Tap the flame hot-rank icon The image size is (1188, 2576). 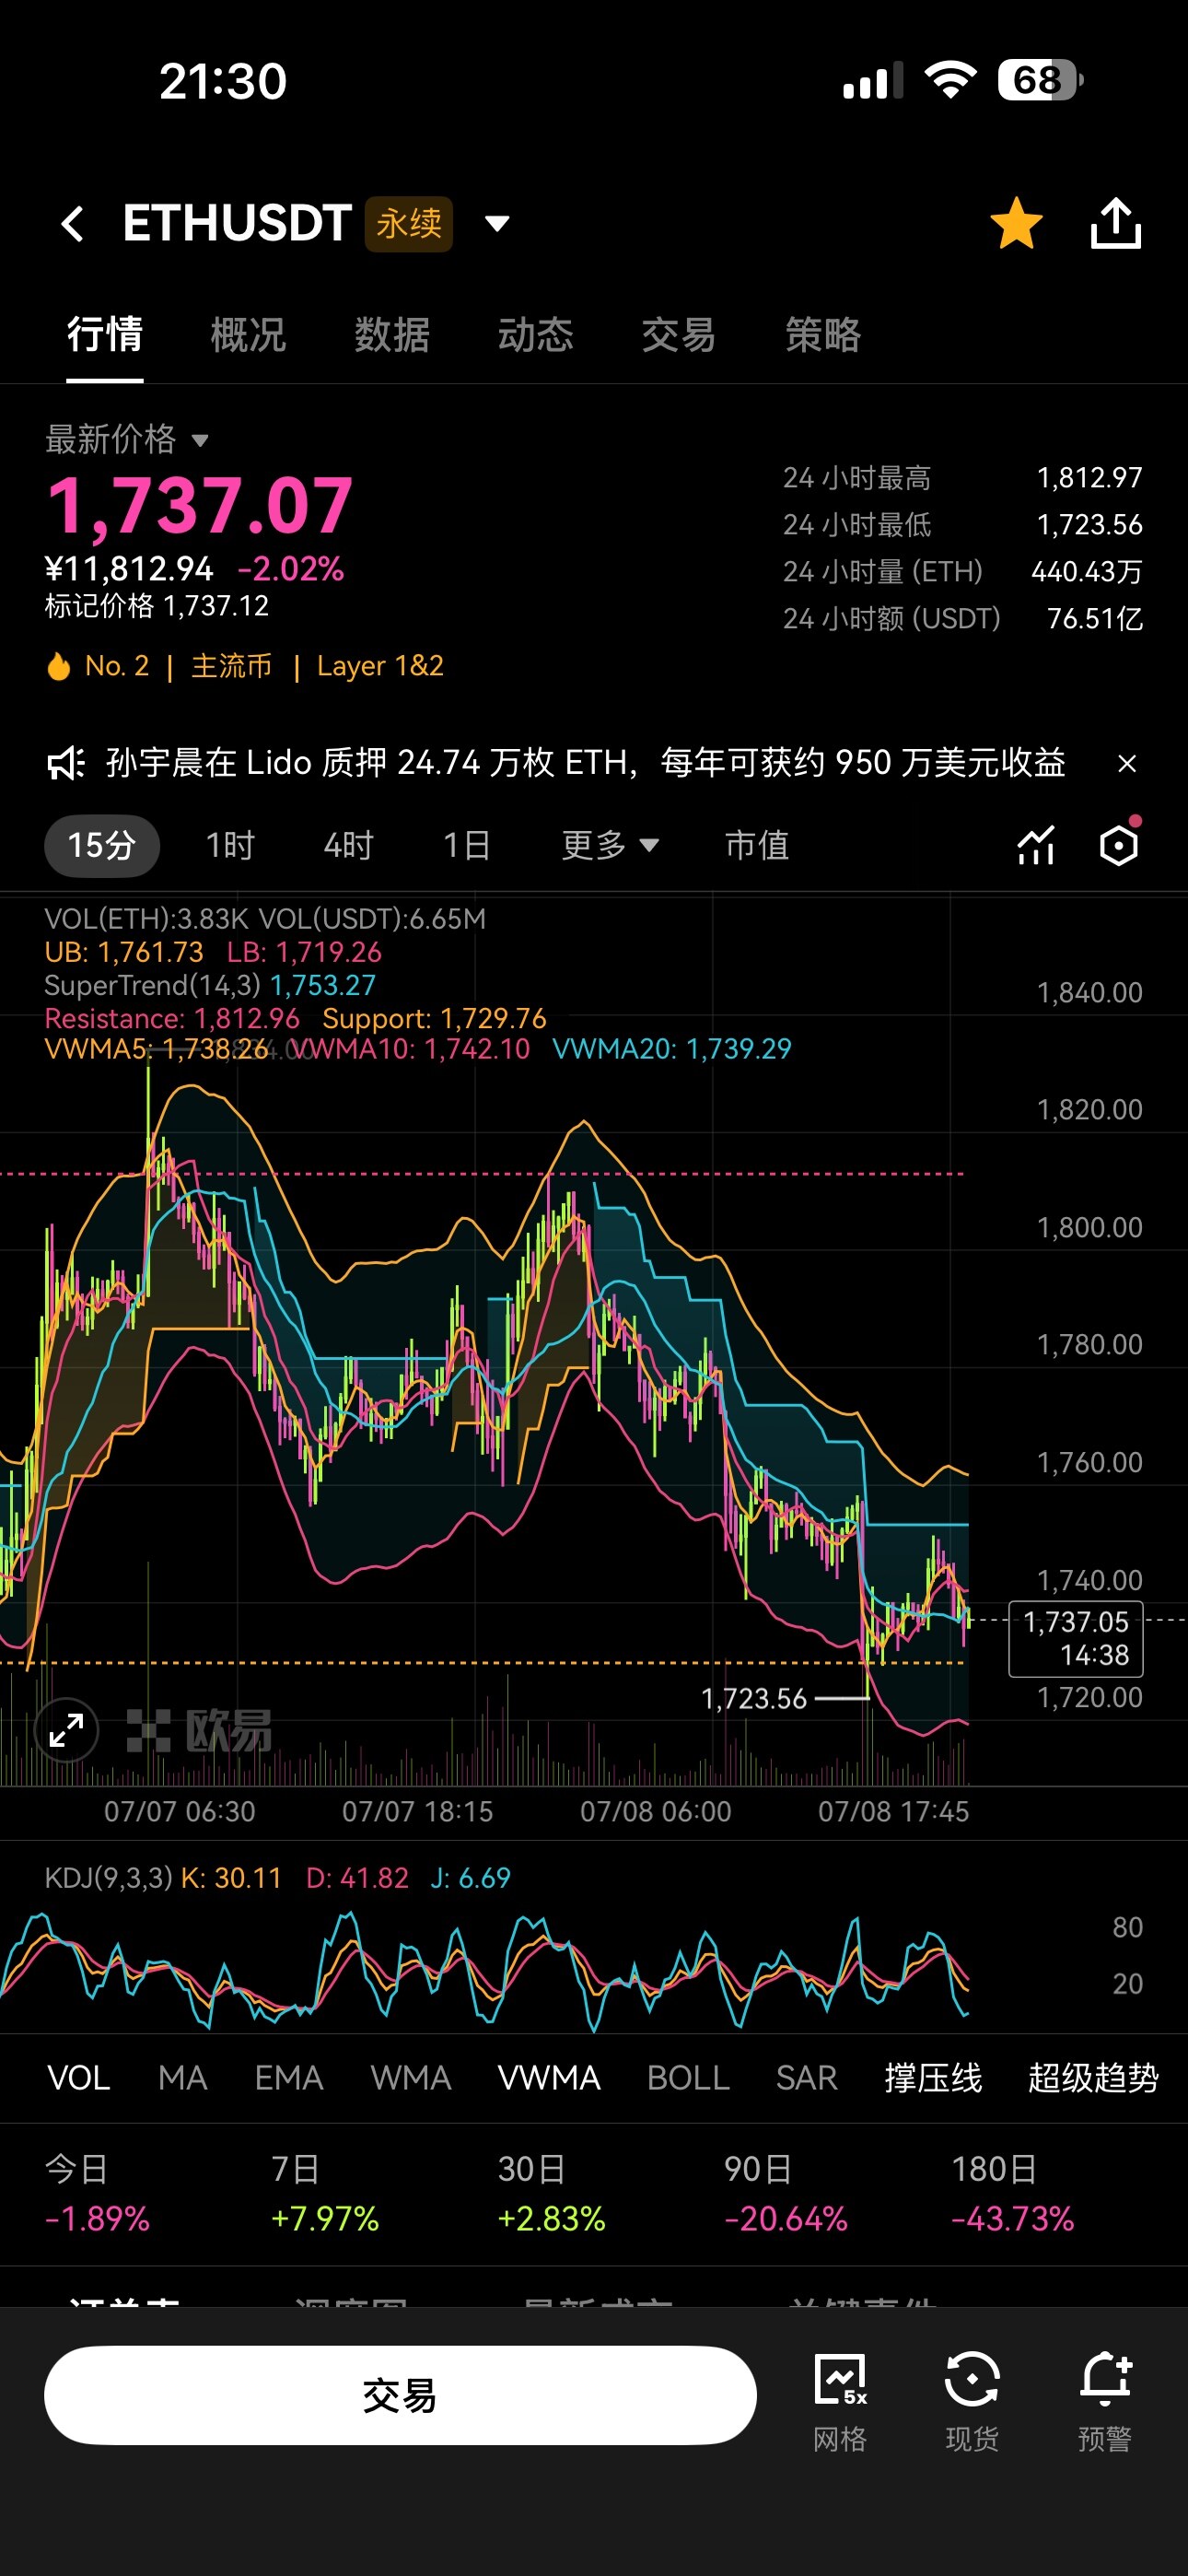(58, 666)
